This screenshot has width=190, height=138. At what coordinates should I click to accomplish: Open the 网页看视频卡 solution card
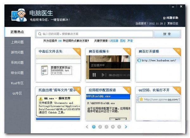(108, 65)
